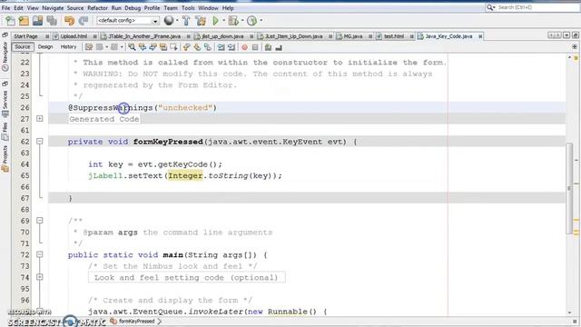Switch to Upload.html tab
The image size is (581, 327).
pyautogui.click(x=74, y=36)
